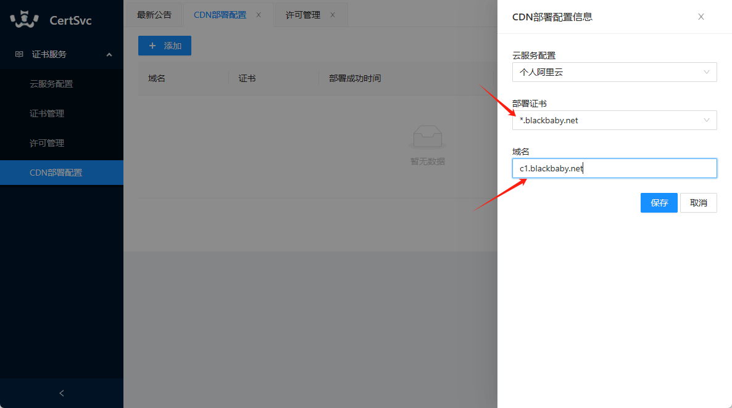Screen dimensions: 732x408
Task: Close the CDN部署配置 tab
Action: 258,14
